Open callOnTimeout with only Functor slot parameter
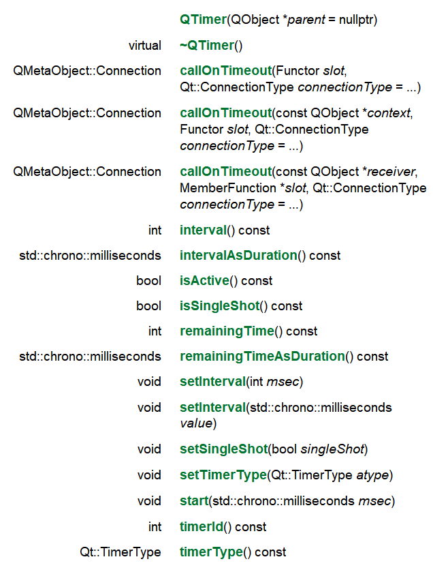 click(225, 71)
